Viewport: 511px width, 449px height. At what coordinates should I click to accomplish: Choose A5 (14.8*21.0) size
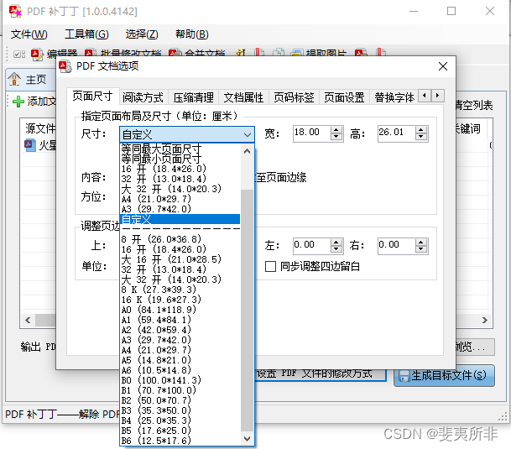(180, 360)
